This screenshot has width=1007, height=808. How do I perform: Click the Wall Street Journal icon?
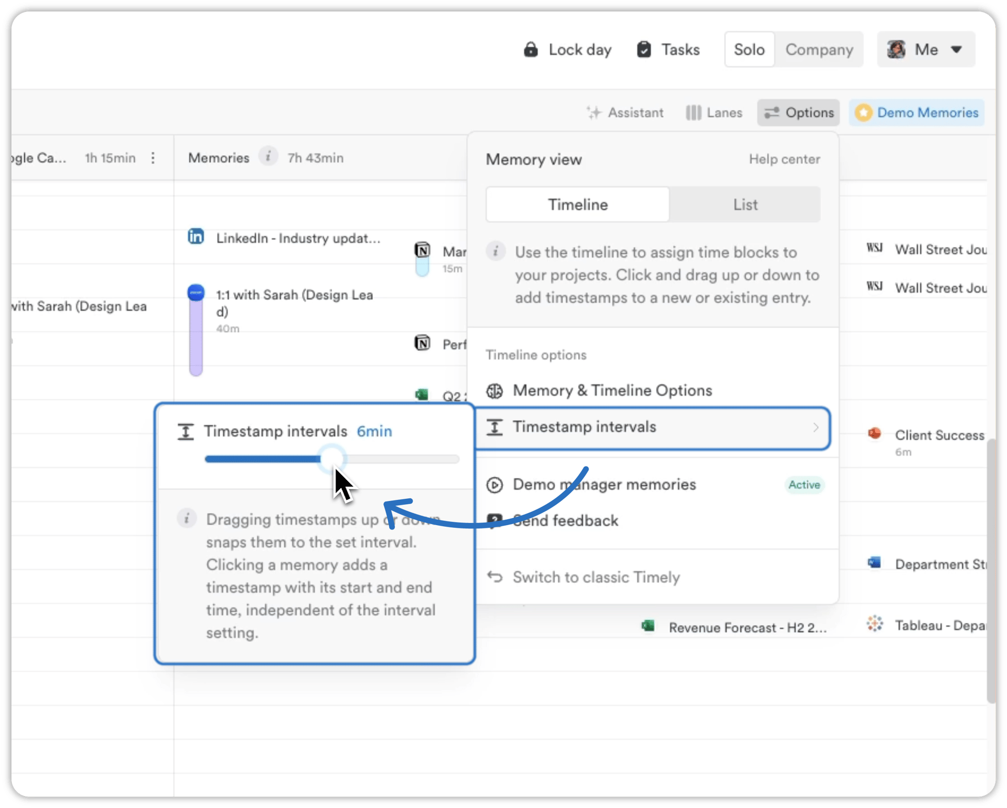pos(875,248)
